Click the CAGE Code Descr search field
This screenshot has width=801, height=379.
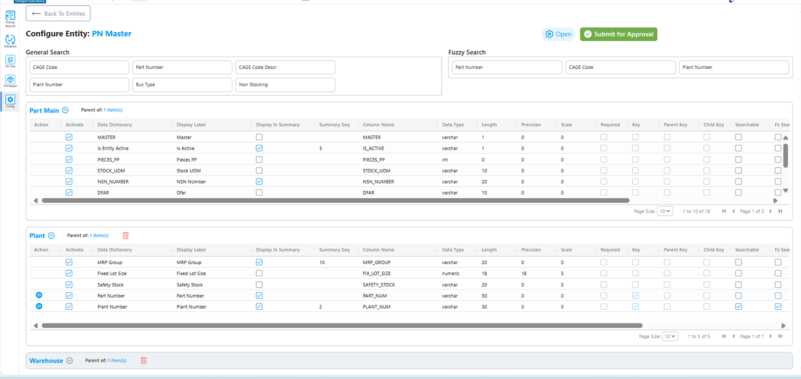(x=285, y=67)
